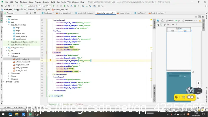The width and height of the screenshot is (208, 117).
Task: Open the Build menu
Action: (53, 2)
